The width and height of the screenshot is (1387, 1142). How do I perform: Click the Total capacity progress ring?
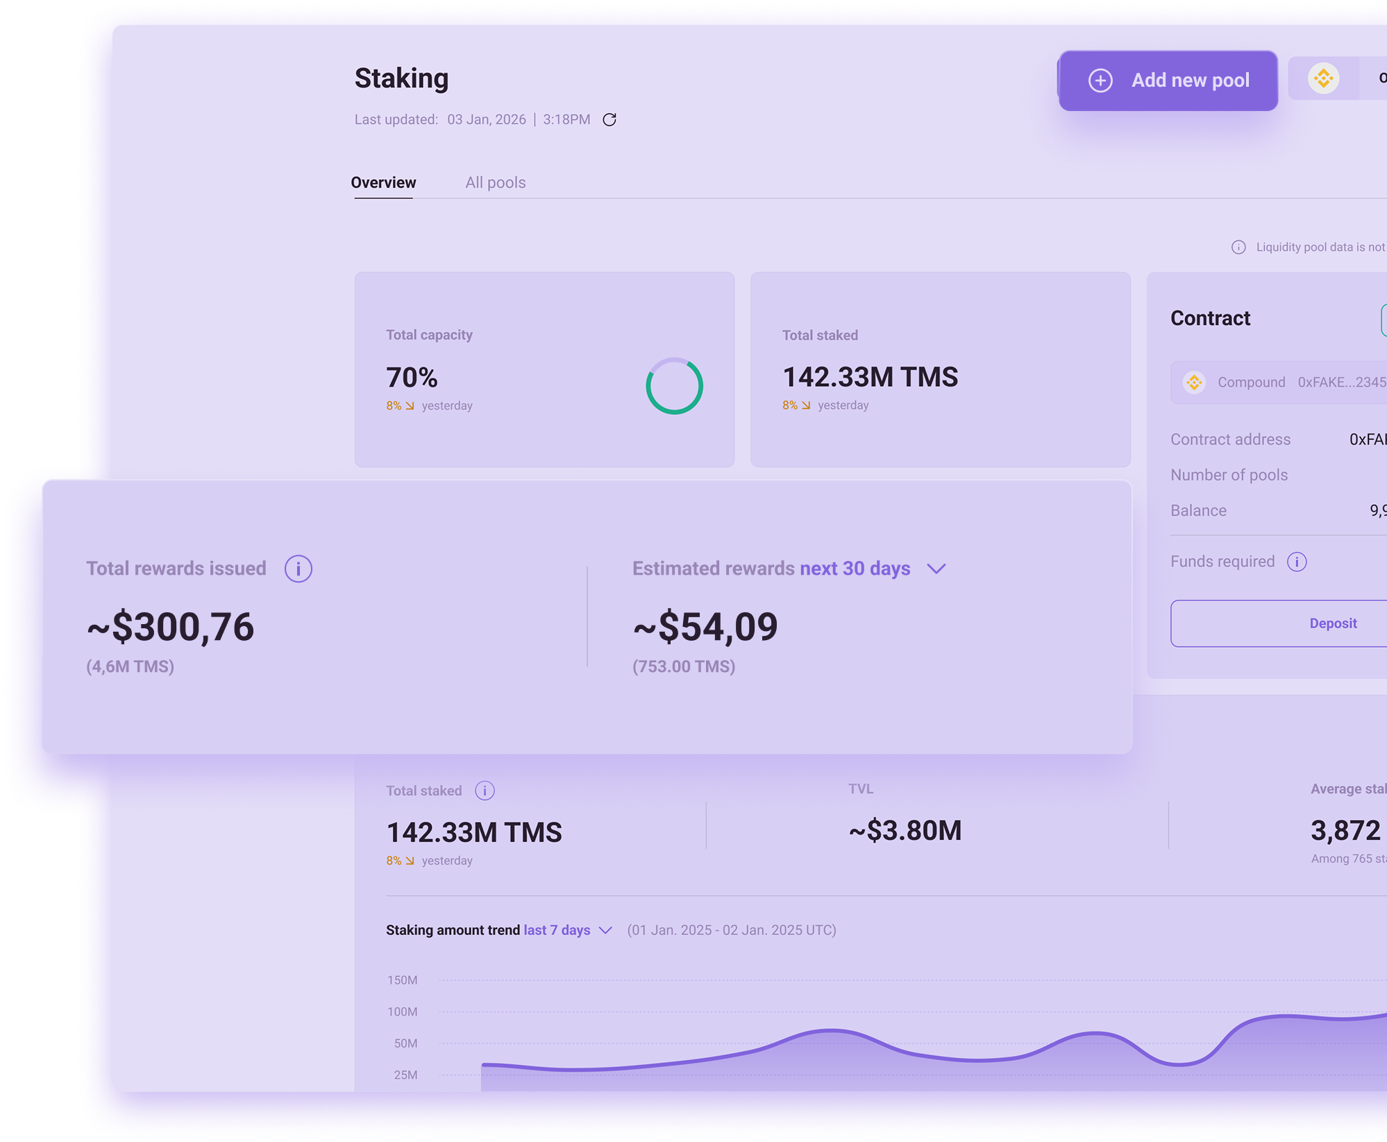[675, 387]
